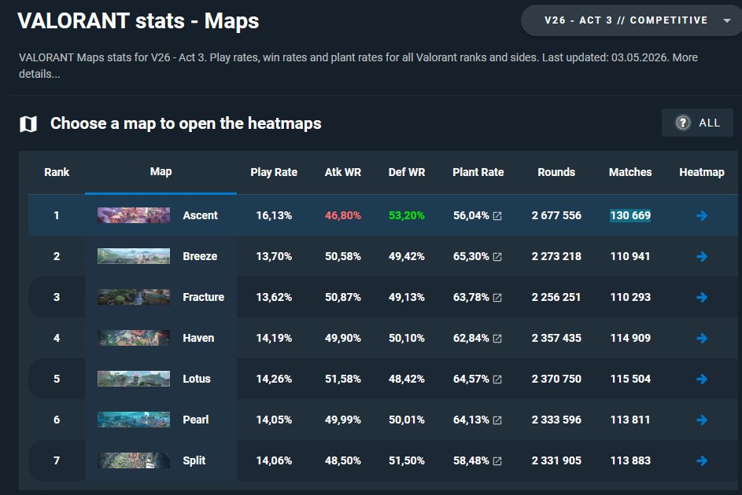Sort table by Atk WR column

(343, 172)
